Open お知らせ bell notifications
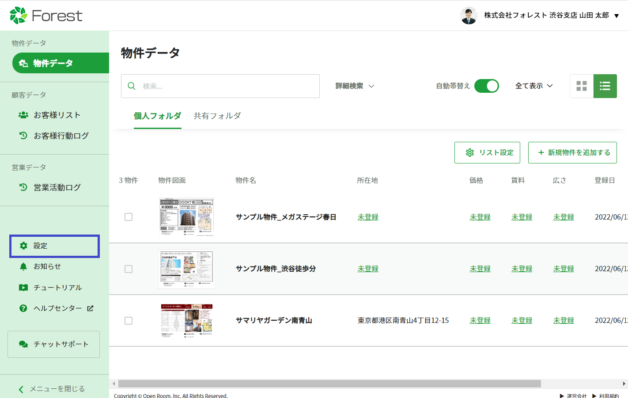 pyautogui.click(x=47, y=266)
